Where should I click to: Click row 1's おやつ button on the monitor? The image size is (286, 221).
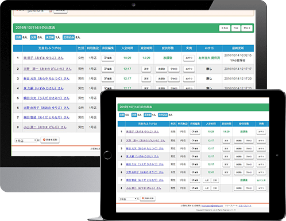click(x=189, y=58)
